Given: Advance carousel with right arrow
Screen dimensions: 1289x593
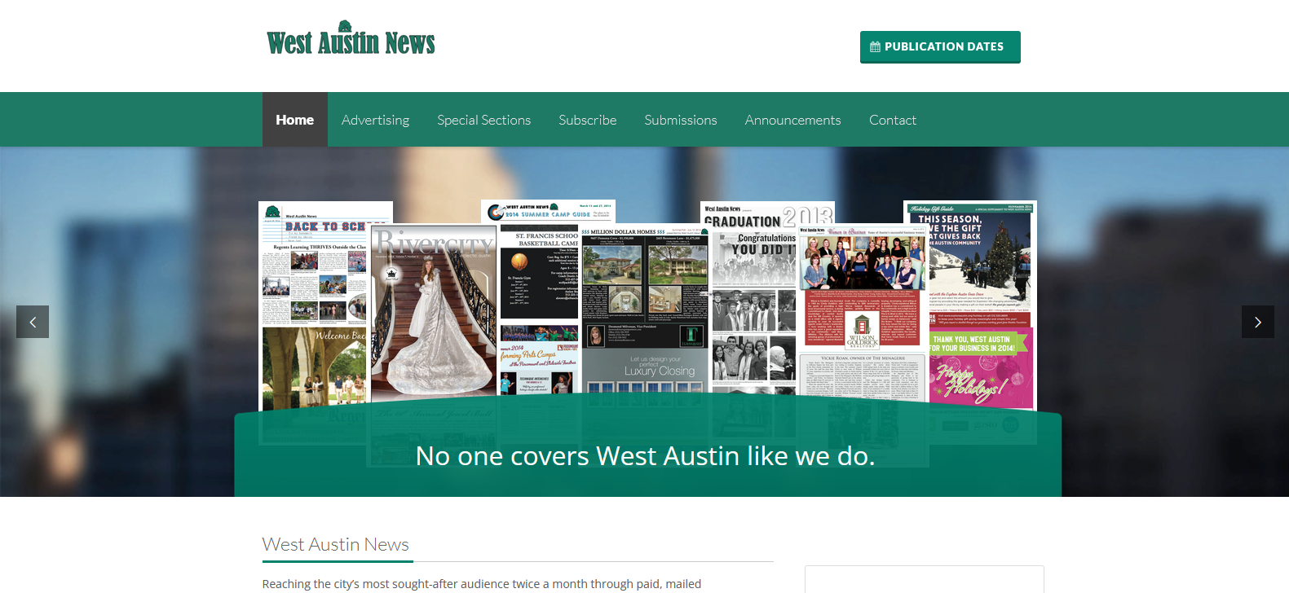Looking at the screenshot, I should [x=1257, y=322].
